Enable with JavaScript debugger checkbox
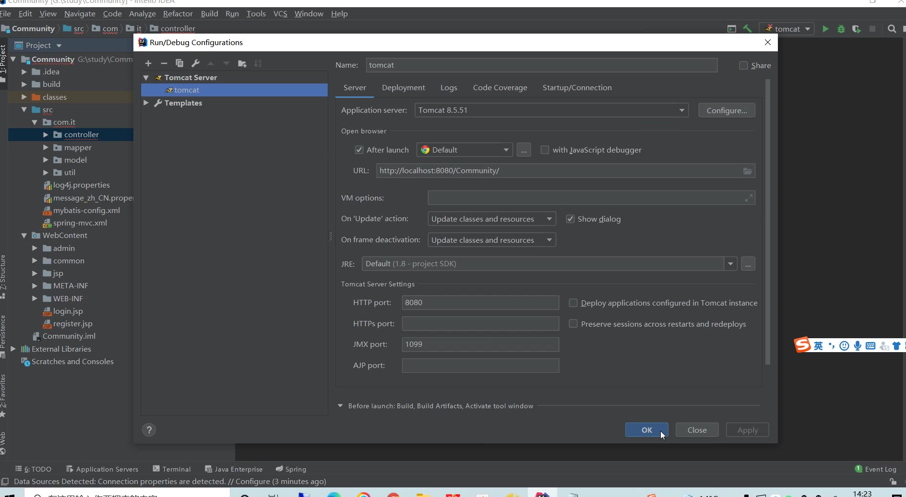Image resolution: width=906 pixels, height=497 pixels. click(545, 150)
